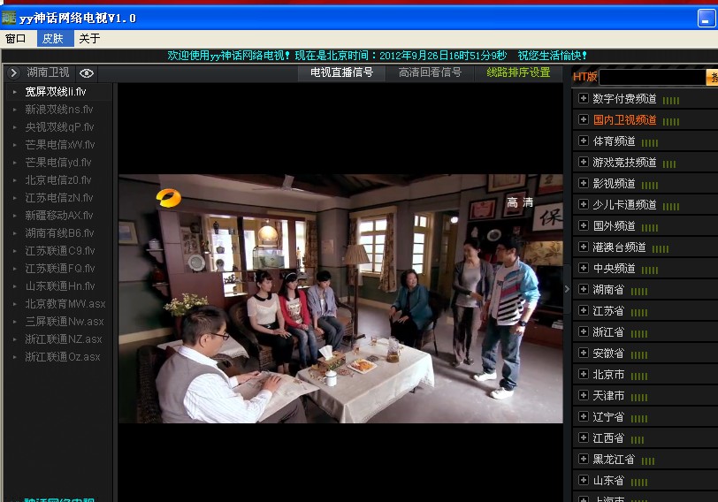Click the signal bars next to 北京市
The width and height of the screenshot is (718, 502).
coord(639,376)
